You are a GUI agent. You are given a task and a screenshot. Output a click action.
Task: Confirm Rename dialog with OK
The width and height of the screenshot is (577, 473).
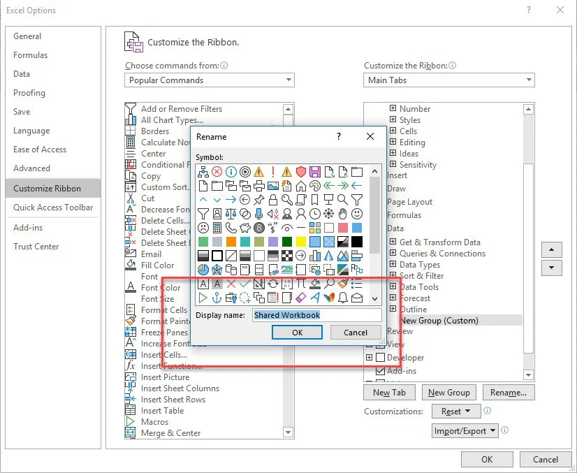(x=298, y=333)
